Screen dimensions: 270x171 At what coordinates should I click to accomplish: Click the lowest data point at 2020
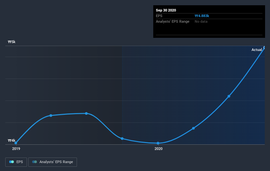click(x=158, y=143)
